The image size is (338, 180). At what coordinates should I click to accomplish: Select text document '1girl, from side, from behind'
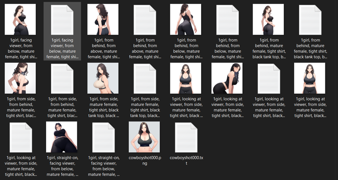[62, 79]
